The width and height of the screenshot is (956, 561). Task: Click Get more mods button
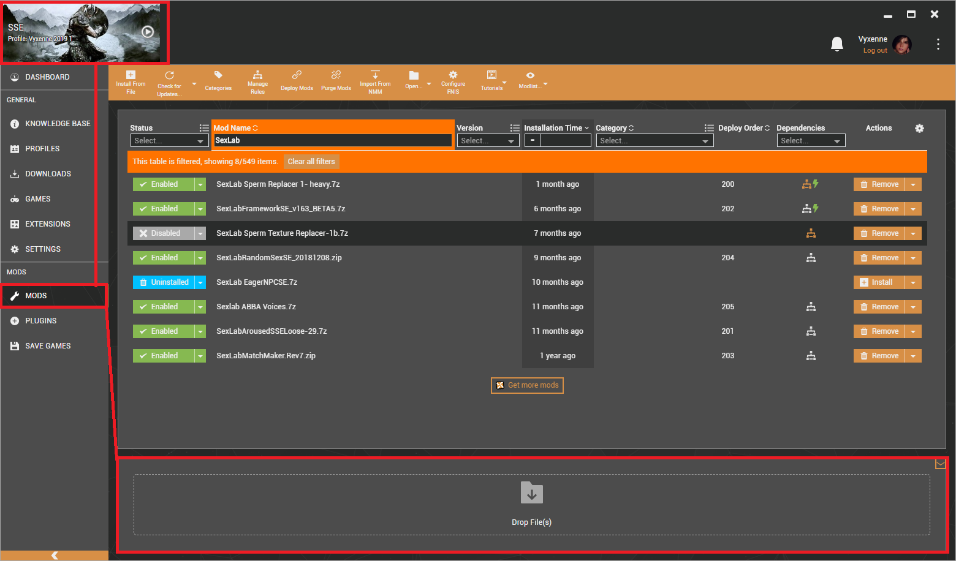[x=527, y=385]
